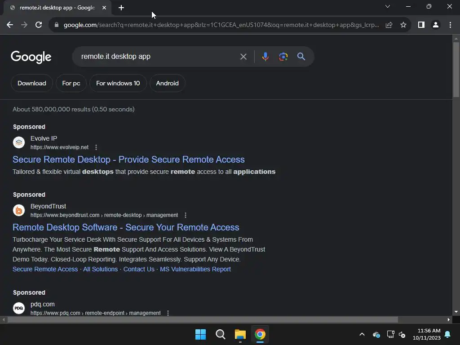460x345 pixels.
Task: Select the Android filter chip
Action: coord(167,83)
